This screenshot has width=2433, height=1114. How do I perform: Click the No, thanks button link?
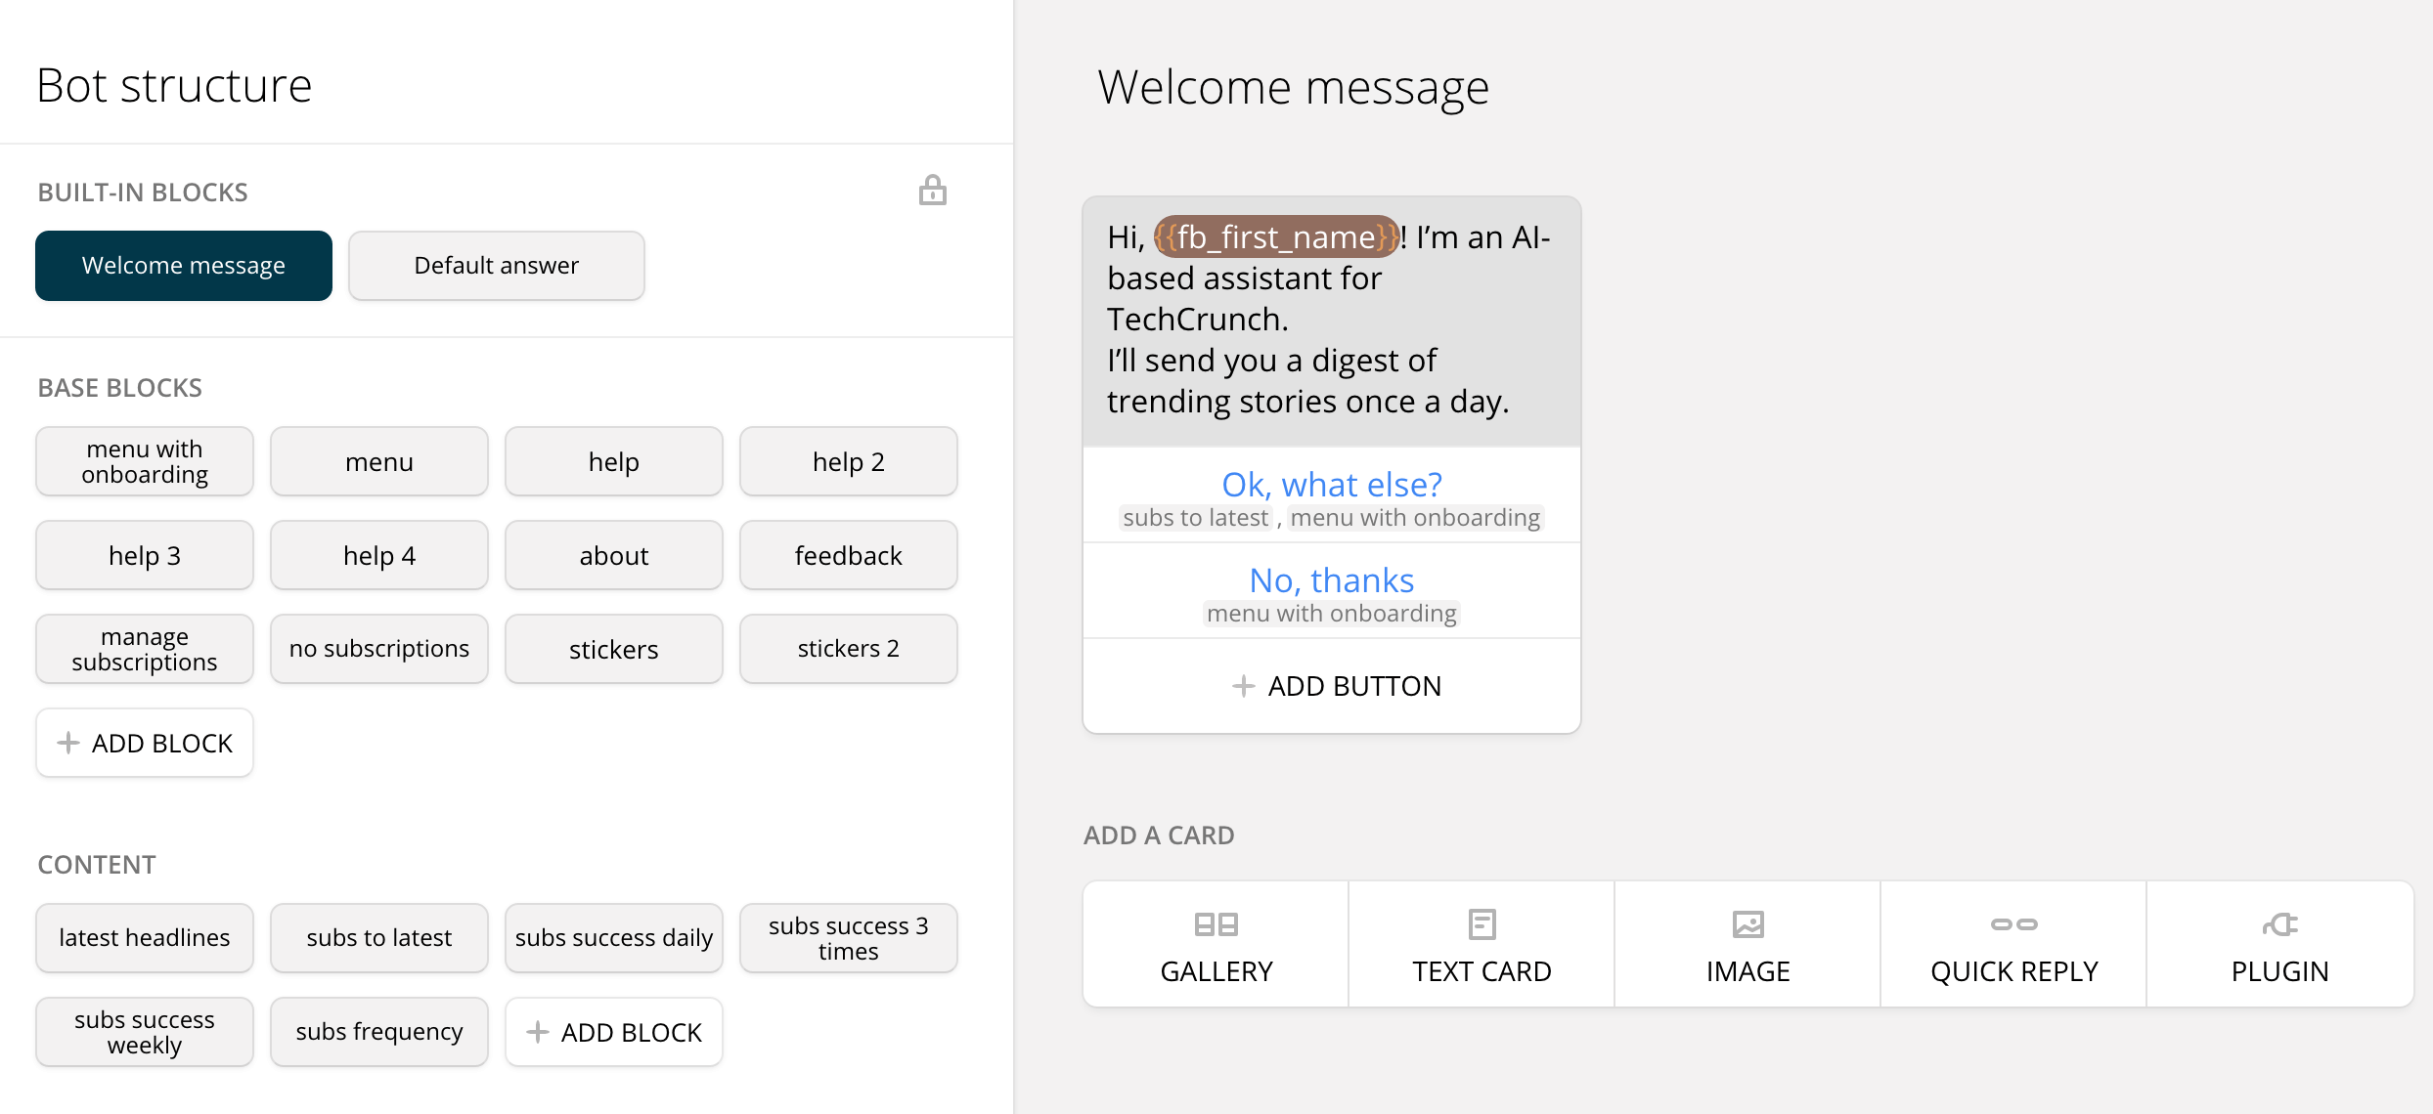[x=1331, y=580]
